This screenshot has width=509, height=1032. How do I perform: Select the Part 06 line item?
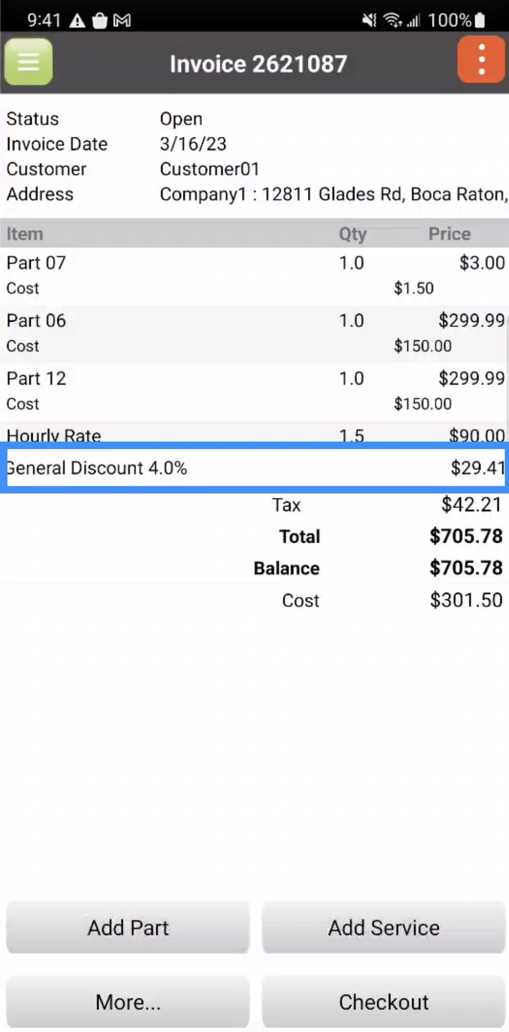254,333
